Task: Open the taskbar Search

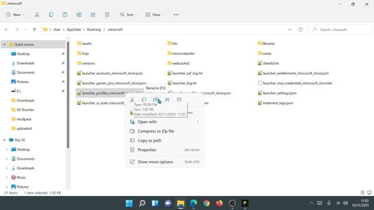Action: [142, 204]
